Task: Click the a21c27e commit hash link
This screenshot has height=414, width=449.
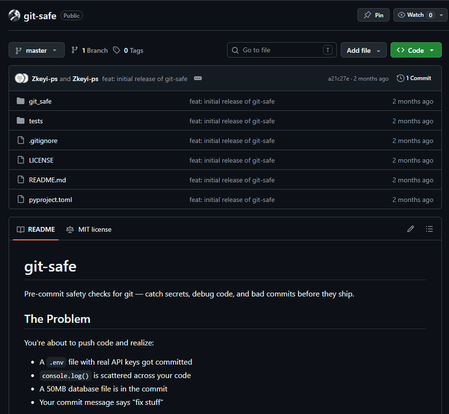Action: [x=338, y=79]
